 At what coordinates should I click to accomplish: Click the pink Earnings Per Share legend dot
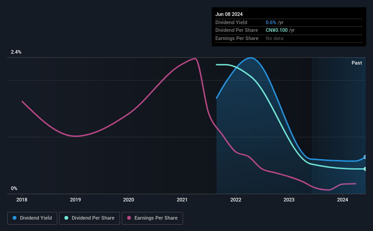click(129, 218)
